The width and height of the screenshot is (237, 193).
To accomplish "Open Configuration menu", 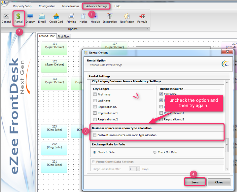I will [x=47, y=6].
